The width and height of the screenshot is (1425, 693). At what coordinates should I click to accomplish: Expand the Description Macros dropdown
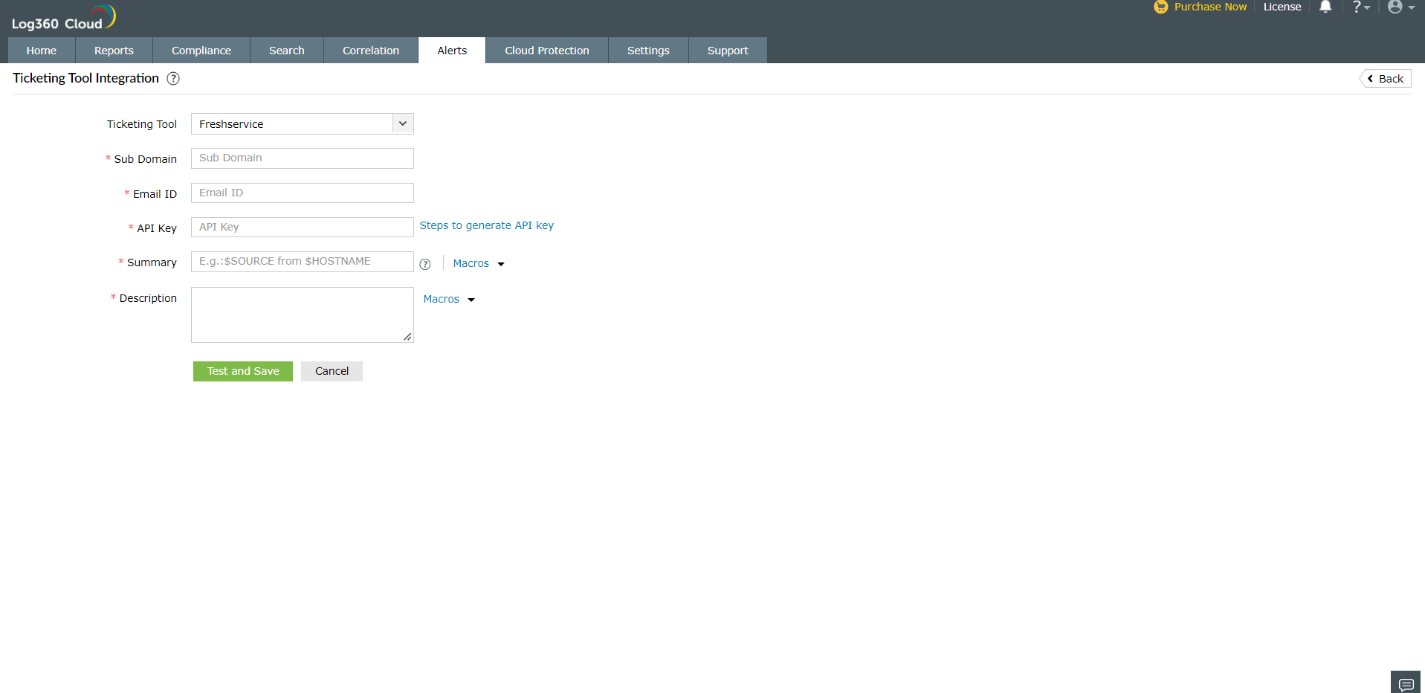coord(449,300)
